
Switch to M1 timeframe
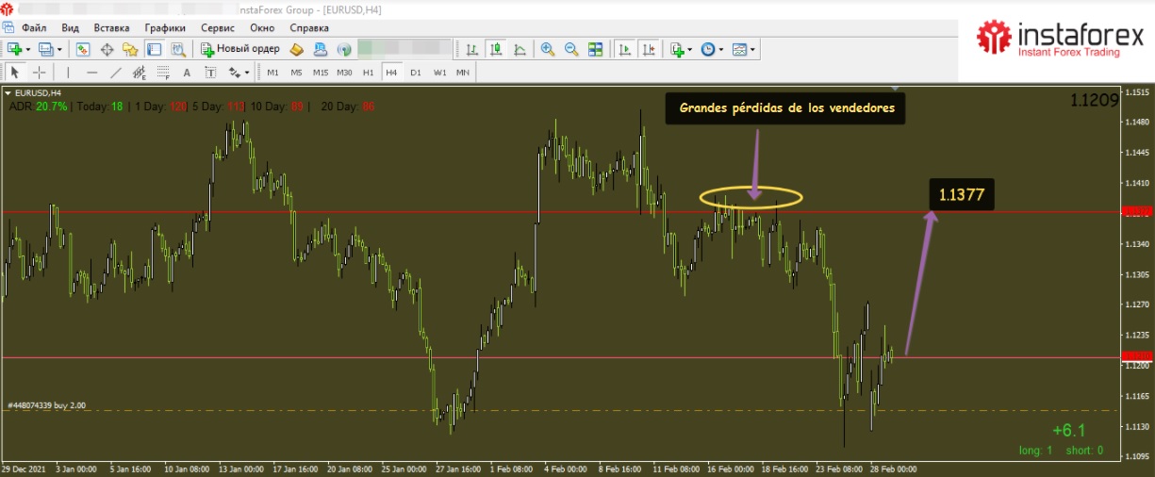tap(272, 72)
